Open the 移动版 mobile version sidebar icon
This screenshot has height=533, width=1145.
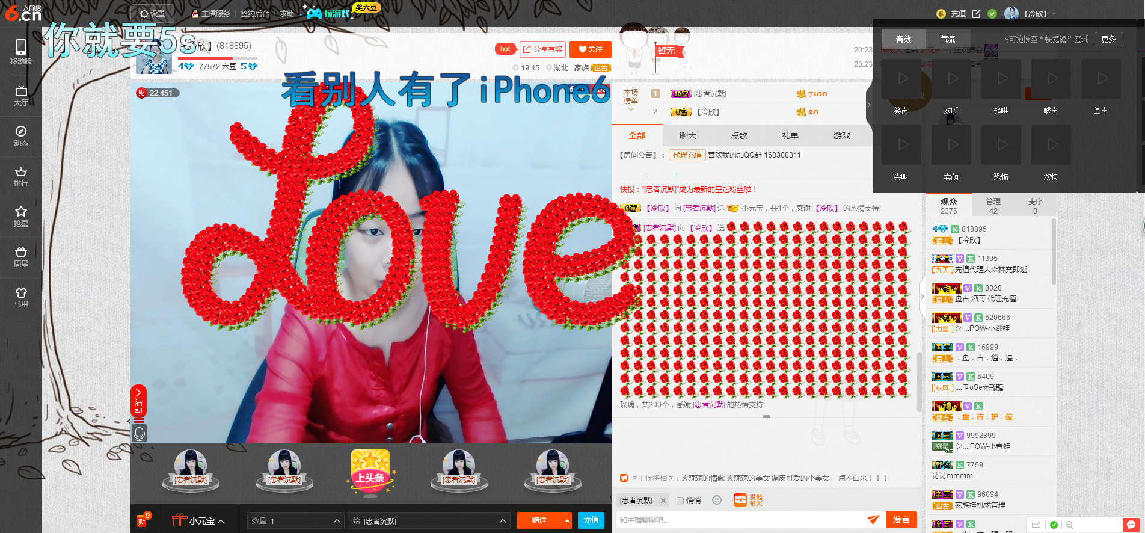pyautogui.click(x=20, y=52)
